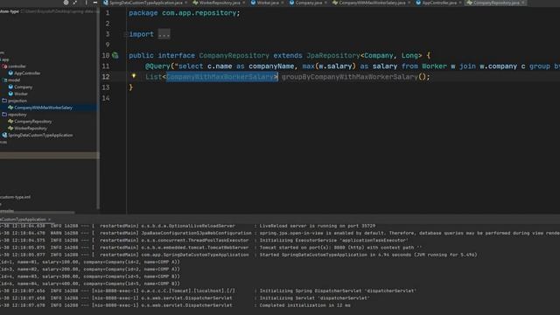Select the repository package folder
Image resolution: width=560 pixels, height=315 pixels.
(x=17, y=115)
